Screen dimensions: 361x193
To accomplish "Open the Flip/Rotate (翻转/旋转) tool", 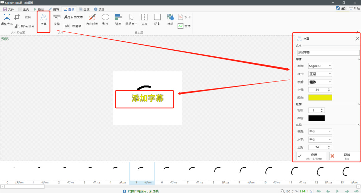I will pos(24,26).
